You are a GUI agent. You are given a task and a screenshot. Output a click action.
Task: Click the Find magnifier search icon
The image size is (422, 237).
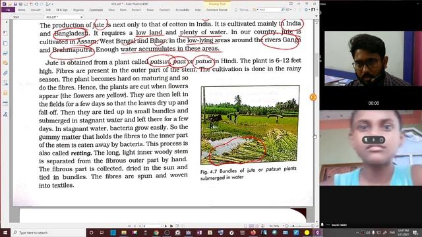tap(283, 10)
